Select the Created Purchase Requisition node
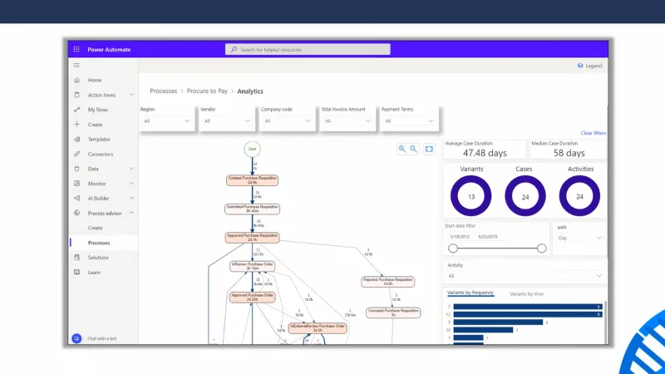The height and width of the screenshot is (374, 665). (x=253, y=180)
